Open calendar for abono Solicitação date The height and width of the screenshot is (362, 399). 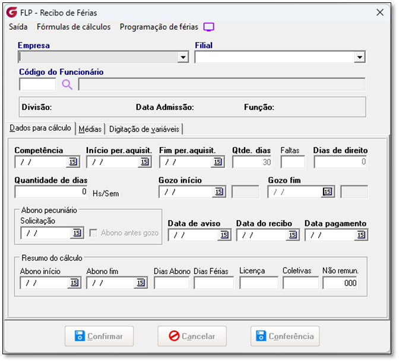(x=77, y=233)
